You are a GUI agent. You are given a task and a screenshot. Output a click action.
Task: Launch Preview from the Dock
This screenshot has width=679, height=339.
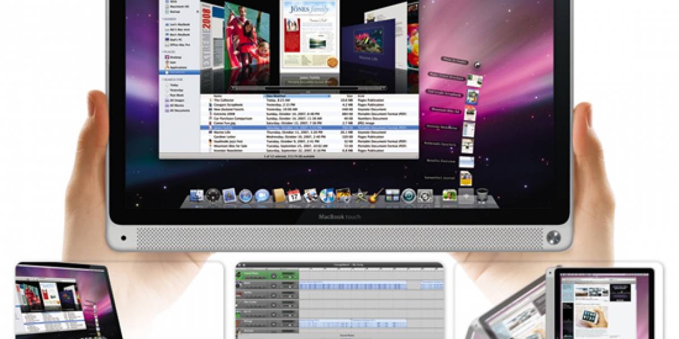pos(311,195)
